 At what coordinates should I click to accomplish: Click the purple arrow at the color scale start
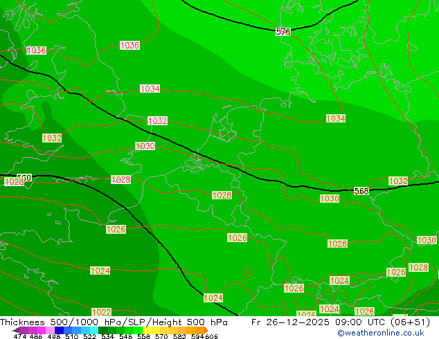coord(16,330)
